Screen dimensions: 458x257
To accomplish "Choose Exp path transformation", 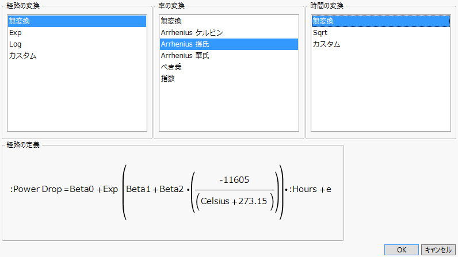I will (16, 33).
